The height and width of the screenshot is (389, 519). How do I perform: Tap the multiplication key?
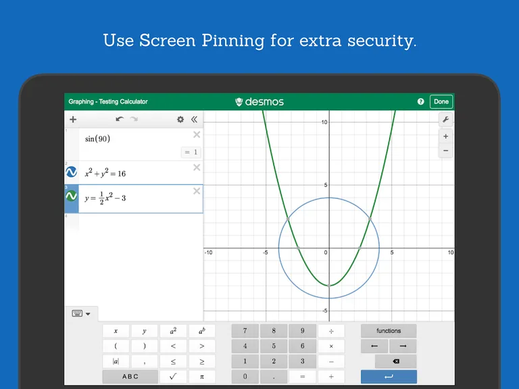coord(331,346)
